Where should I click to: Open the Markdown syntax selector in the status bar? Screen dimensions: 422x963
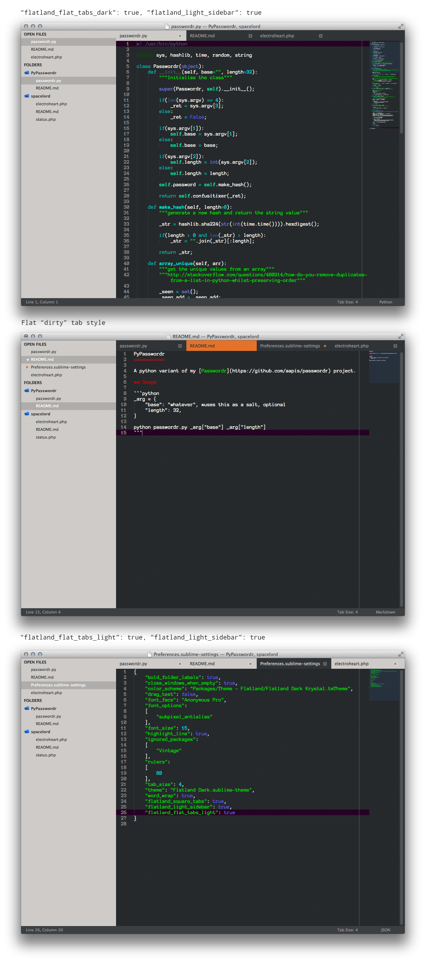click(x=385, y=612)
